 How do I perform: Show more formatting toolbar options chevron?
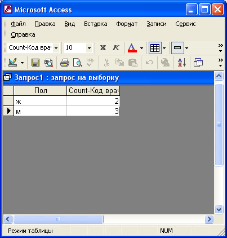click(221, 48)
